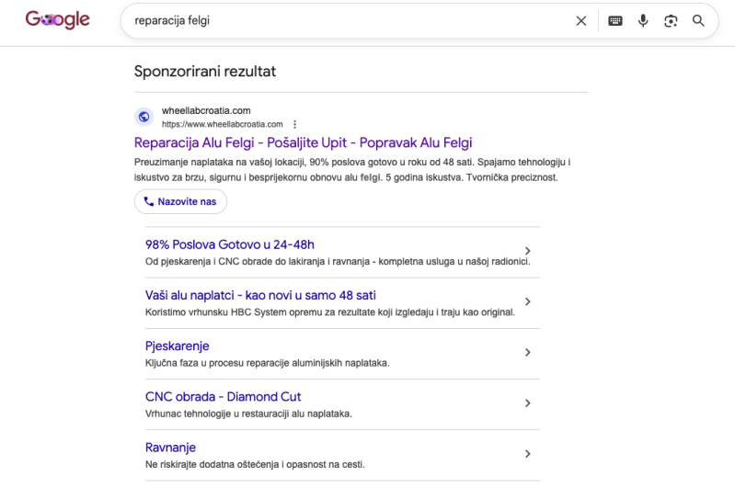Open the on-screen keyboard input tool
This screenshot has height=499, width=735.
tap(615, 20)
